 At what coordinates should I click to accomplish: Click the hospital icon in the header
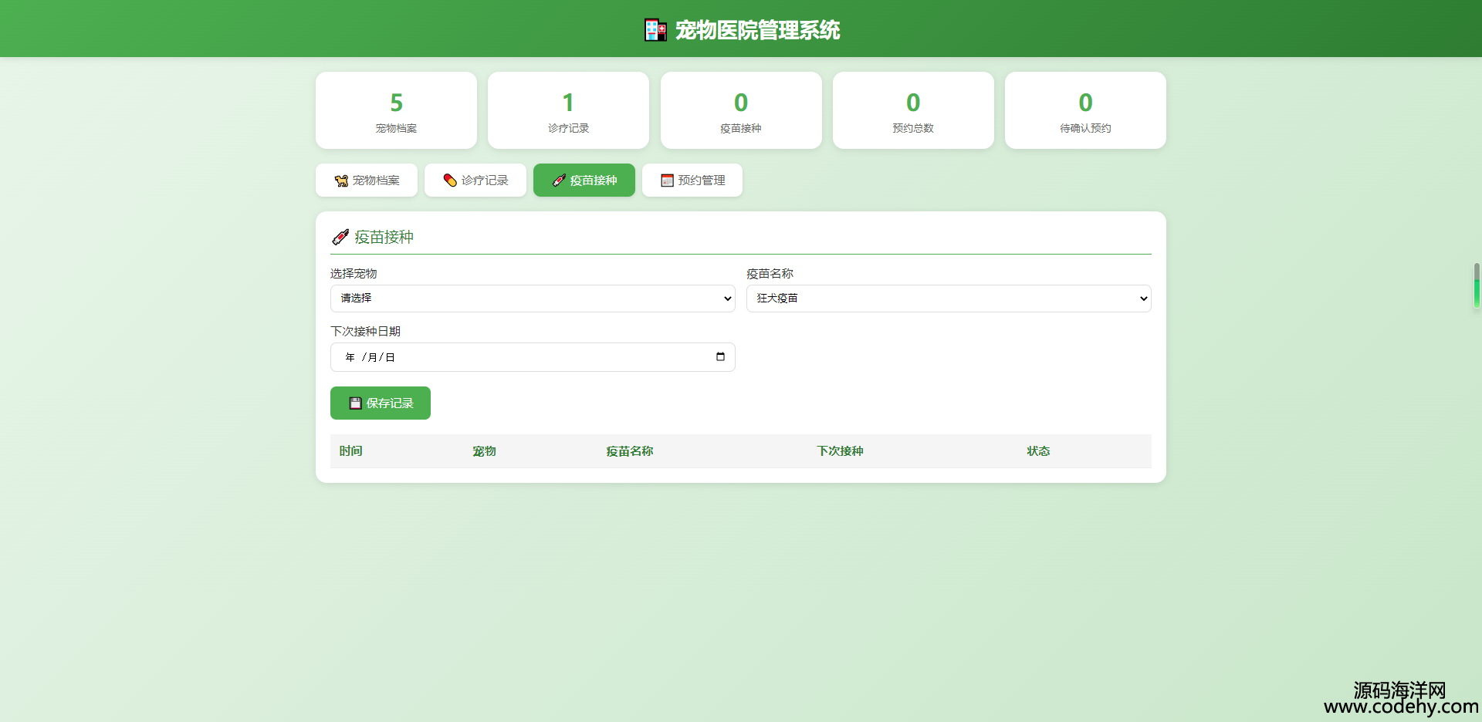tap(655, 30)
